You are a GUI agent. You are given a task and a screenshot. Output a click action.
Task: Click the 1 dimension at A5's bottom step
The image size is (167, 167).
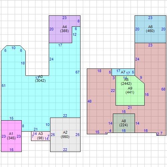[x=106, y=133]
